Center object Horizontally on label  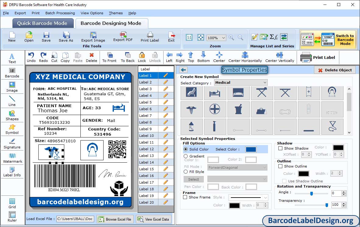[x=245, y=57]
